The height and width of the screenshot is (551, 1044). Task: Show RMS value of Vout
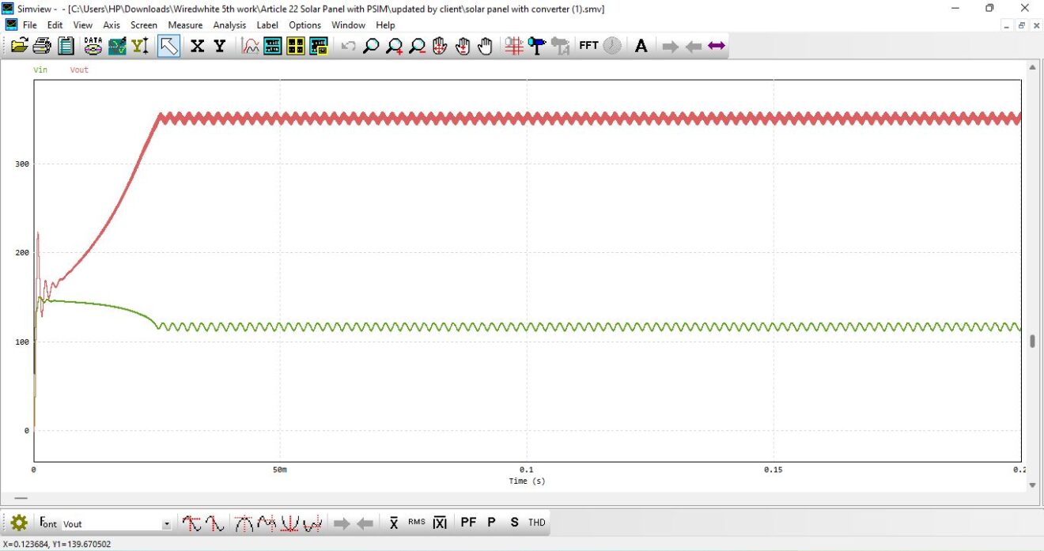(x=418, y=523)
